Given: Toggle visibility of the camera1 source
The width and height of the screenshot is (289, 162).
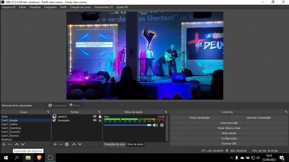Looking at the screenshot, I should click(x=95, y=117).
